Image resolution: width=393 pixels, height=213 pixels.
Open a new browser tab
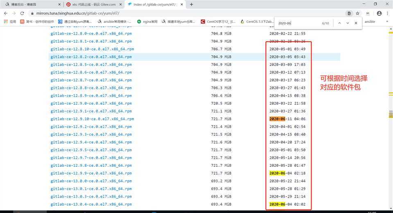pyautogui.click(x=192, y=4)
